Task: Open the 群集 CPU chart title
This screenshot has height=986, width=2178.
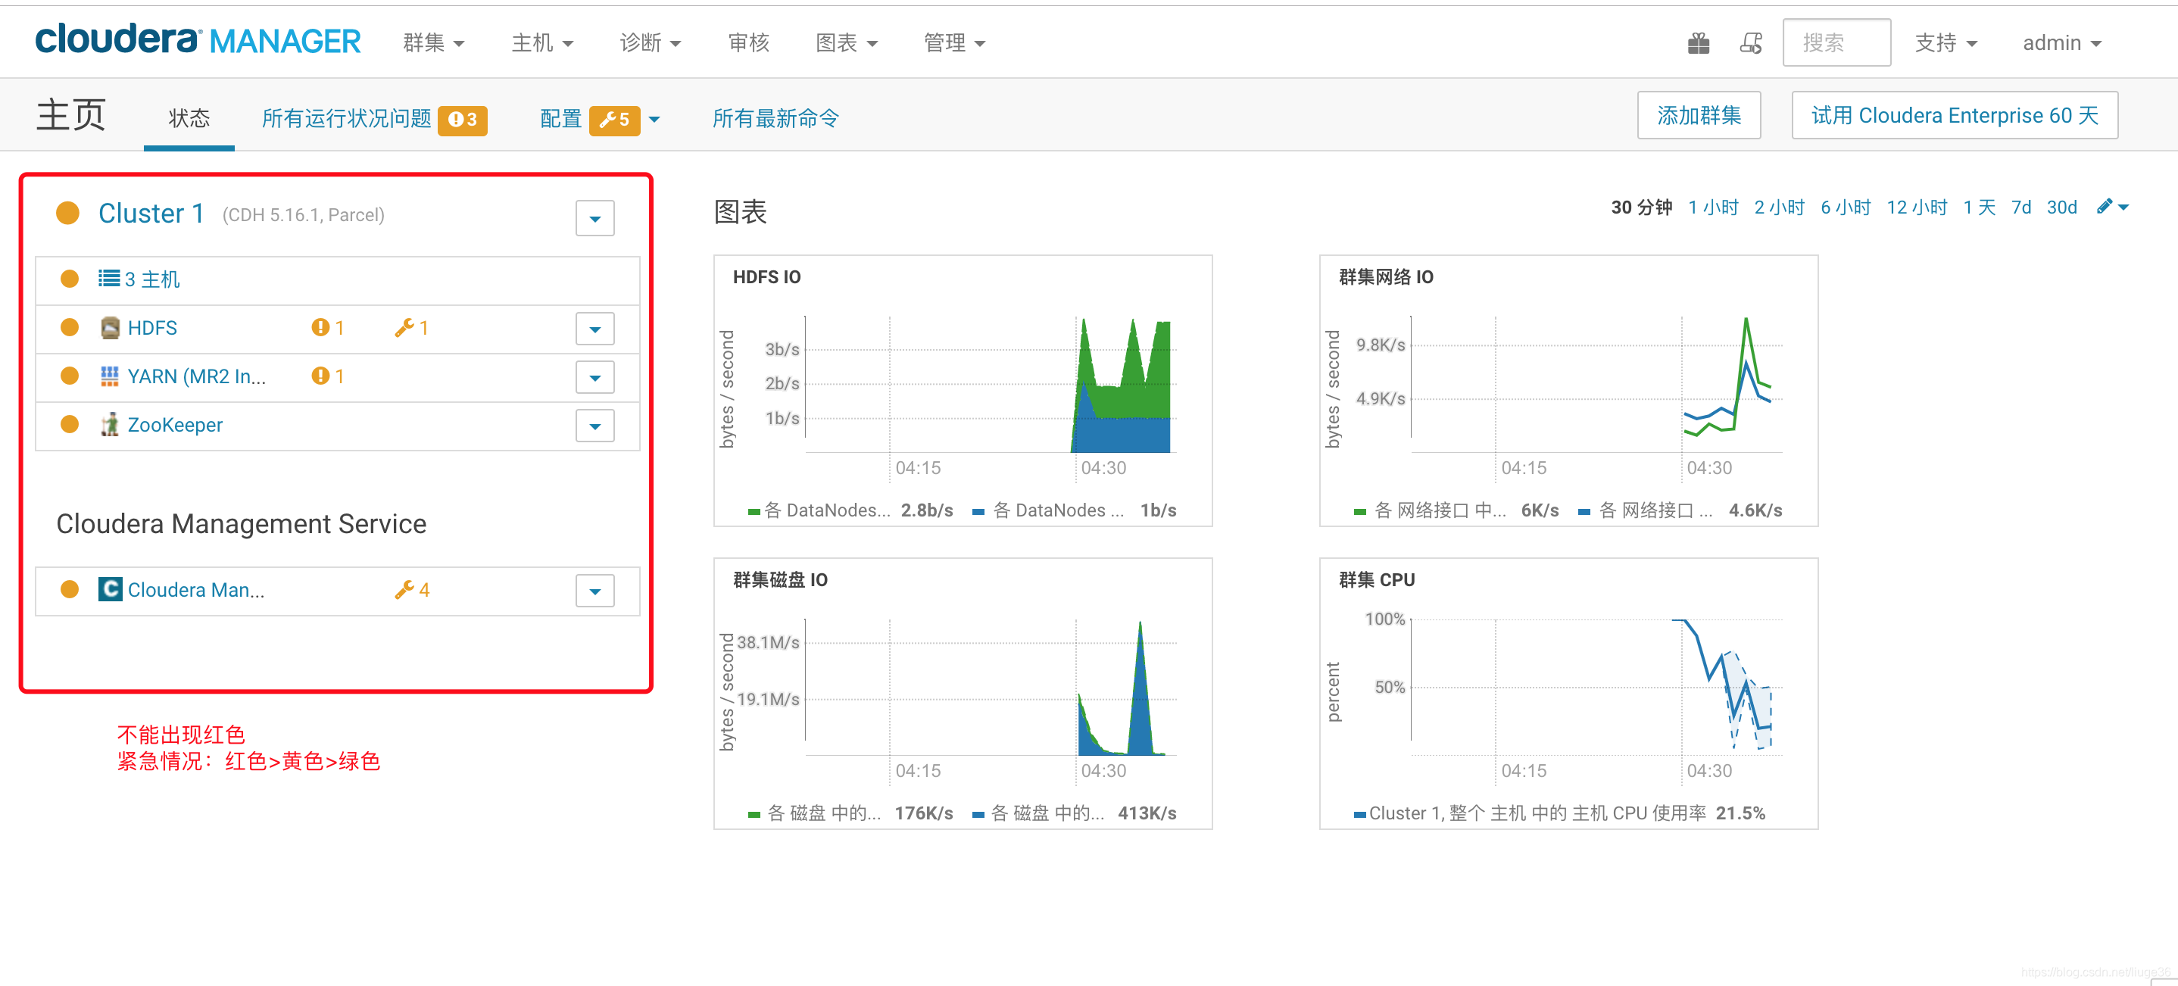Action: [1377, 579]
